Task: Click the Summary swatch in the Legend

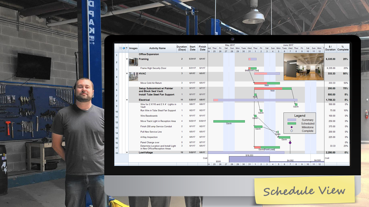Action: tap(292, 120)
